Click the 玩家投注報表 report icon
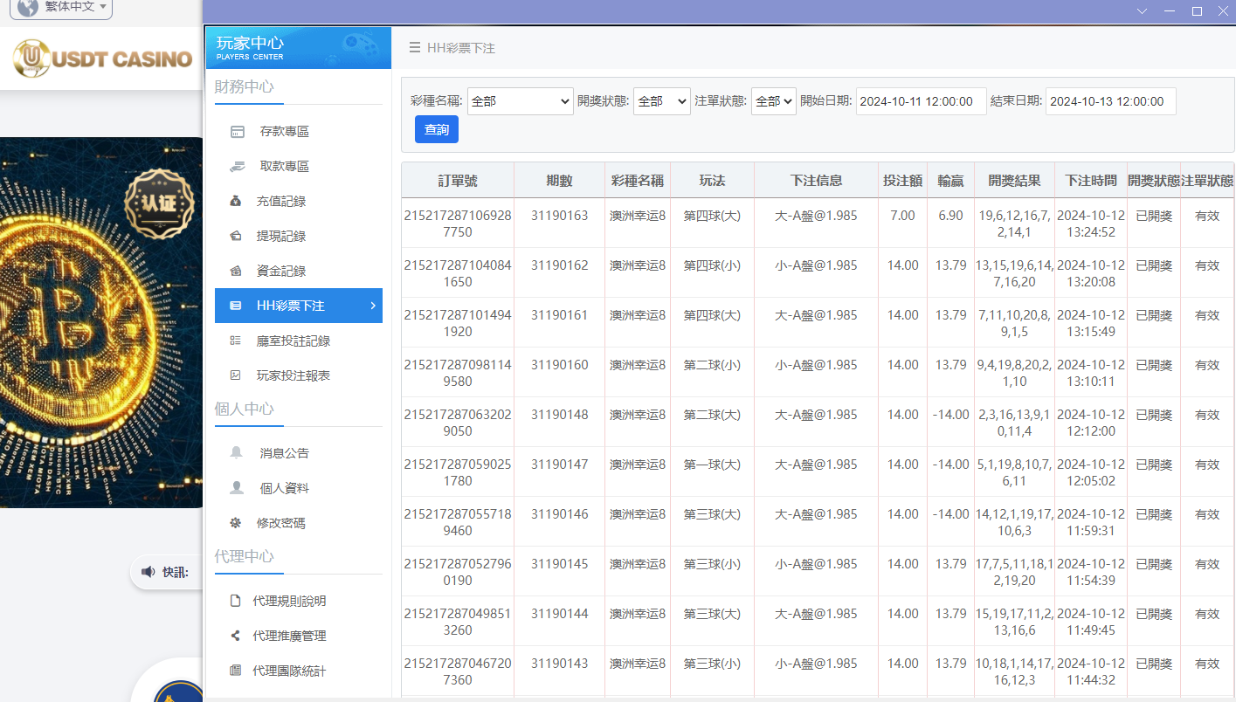The width and height of the screenshot is (1236, 702). pyautogui.click(x=236, y=375)
